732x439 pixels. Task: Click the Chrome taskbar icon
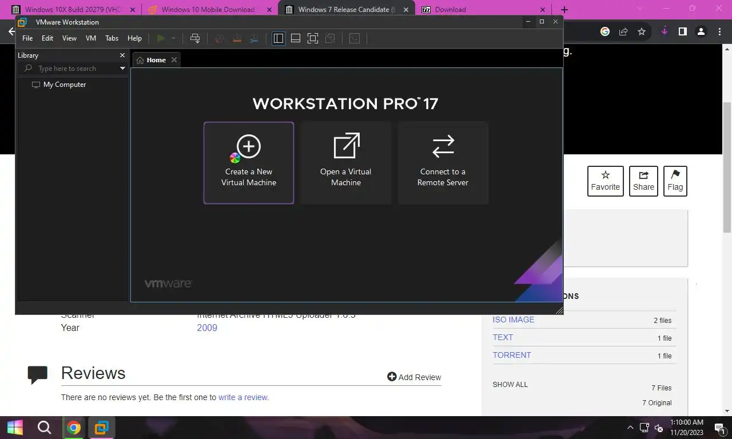click(73, 428)
